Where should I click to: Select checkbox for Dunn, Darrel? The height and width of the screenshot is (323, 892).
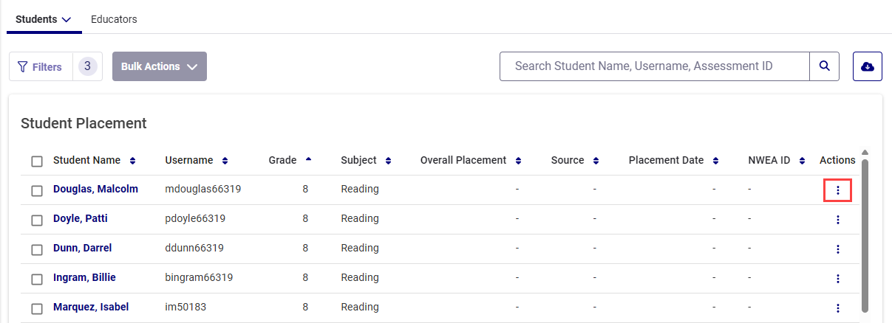(37, 250)
